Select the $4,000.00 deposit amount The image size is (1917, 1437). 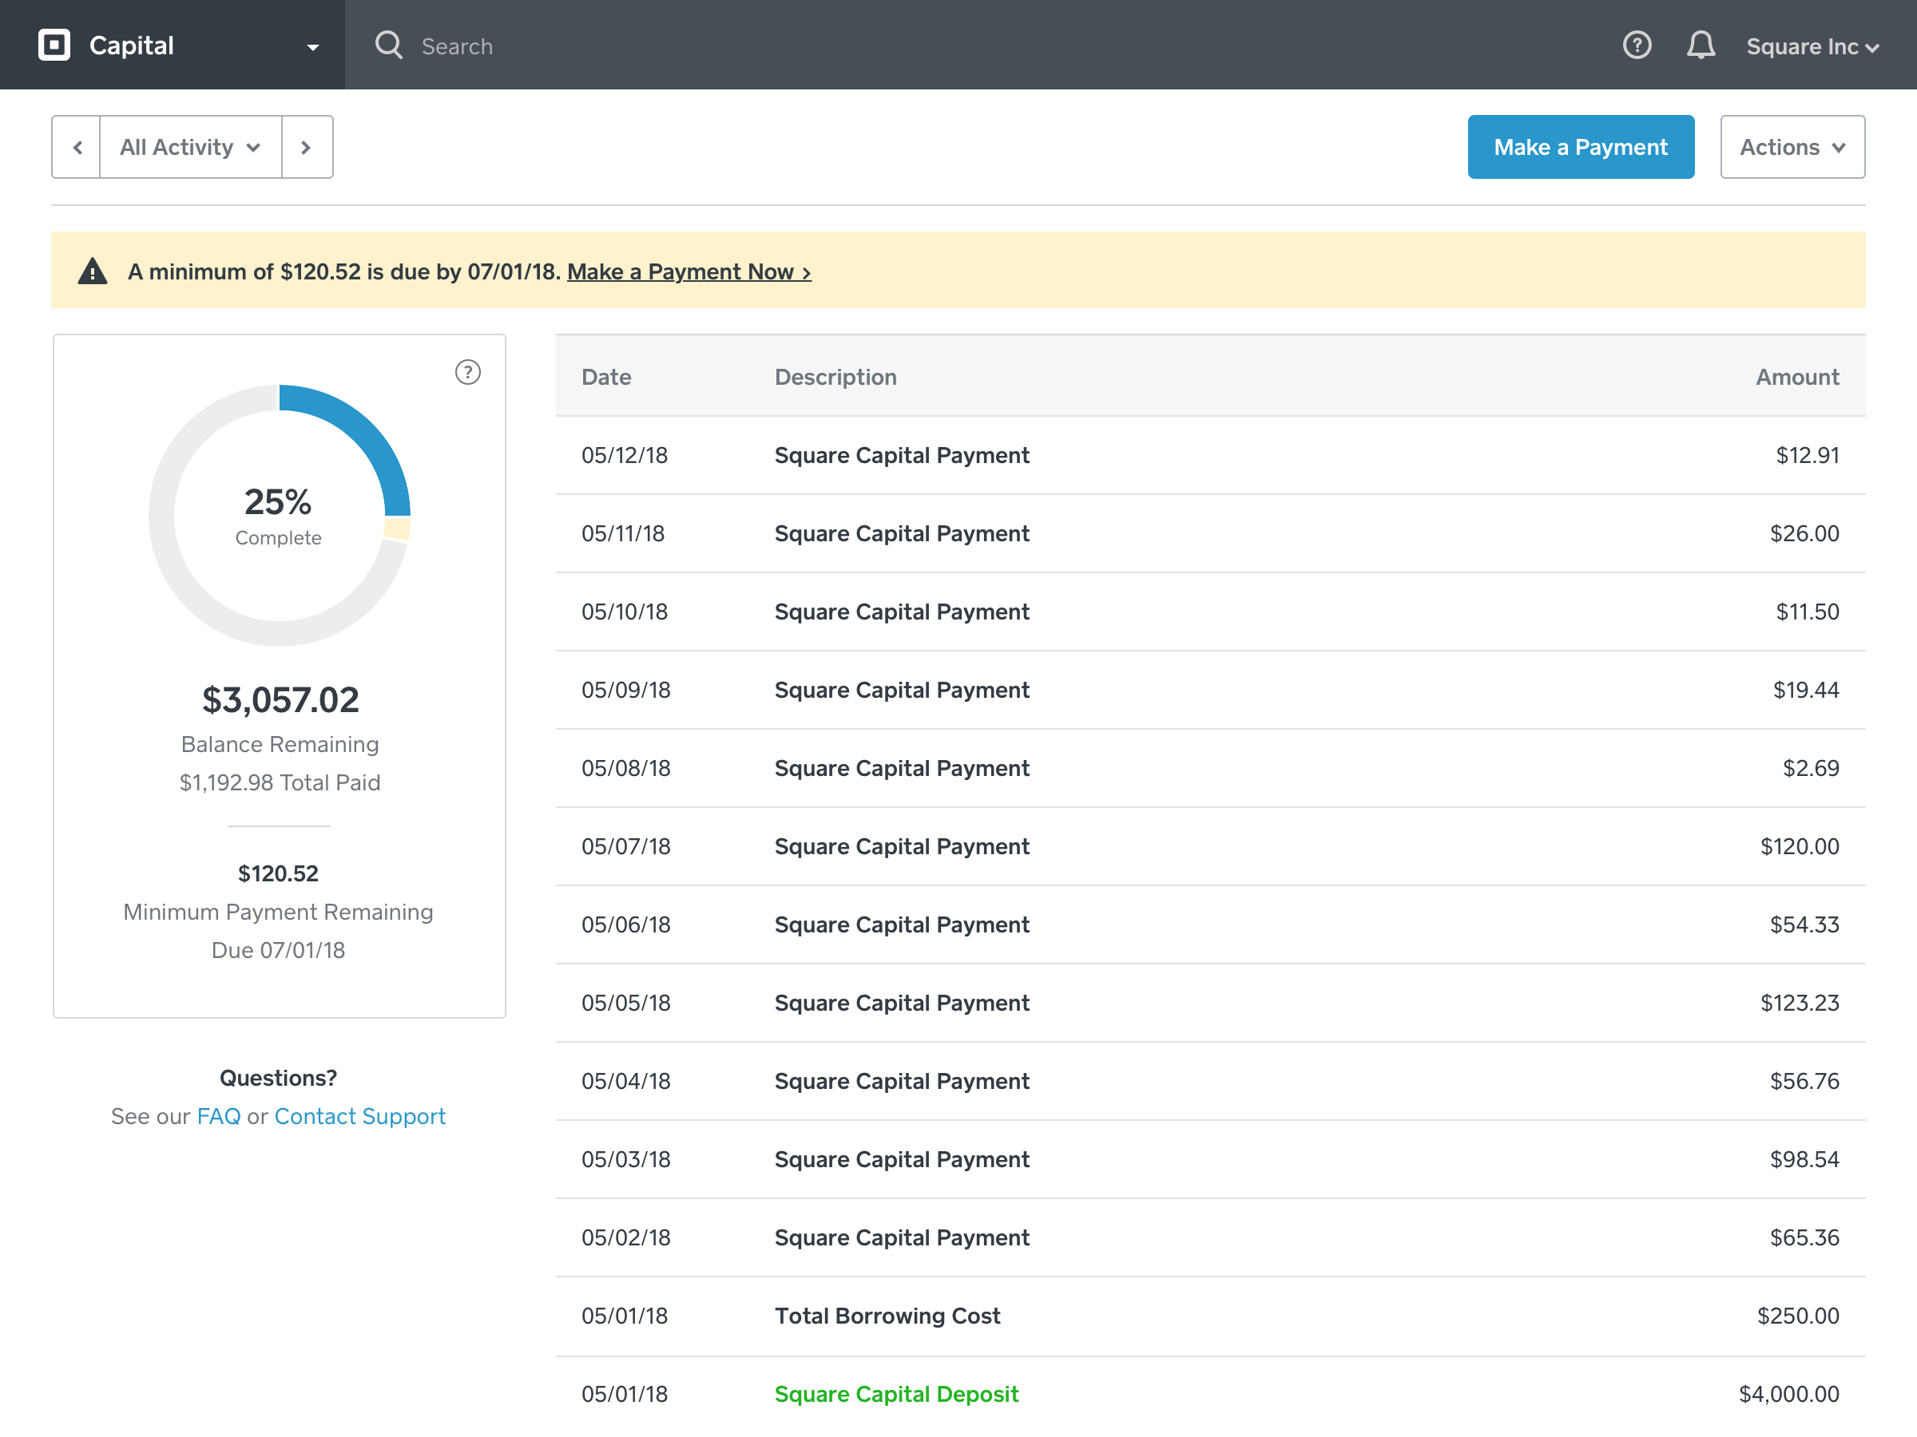[1788, 1394]
